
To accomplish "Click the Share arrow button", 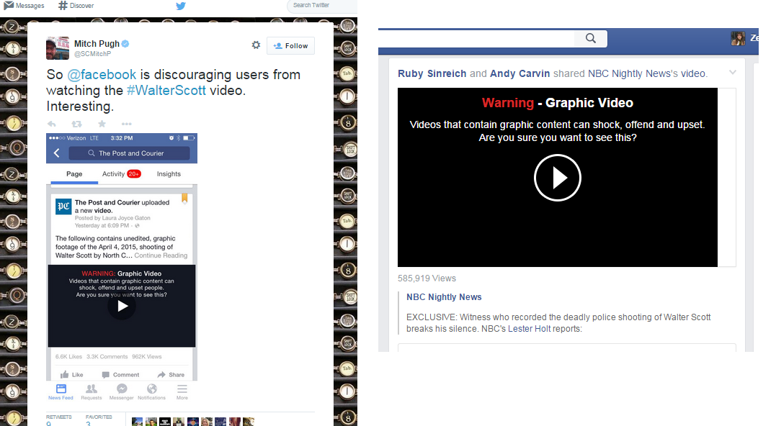I will 171,375.
